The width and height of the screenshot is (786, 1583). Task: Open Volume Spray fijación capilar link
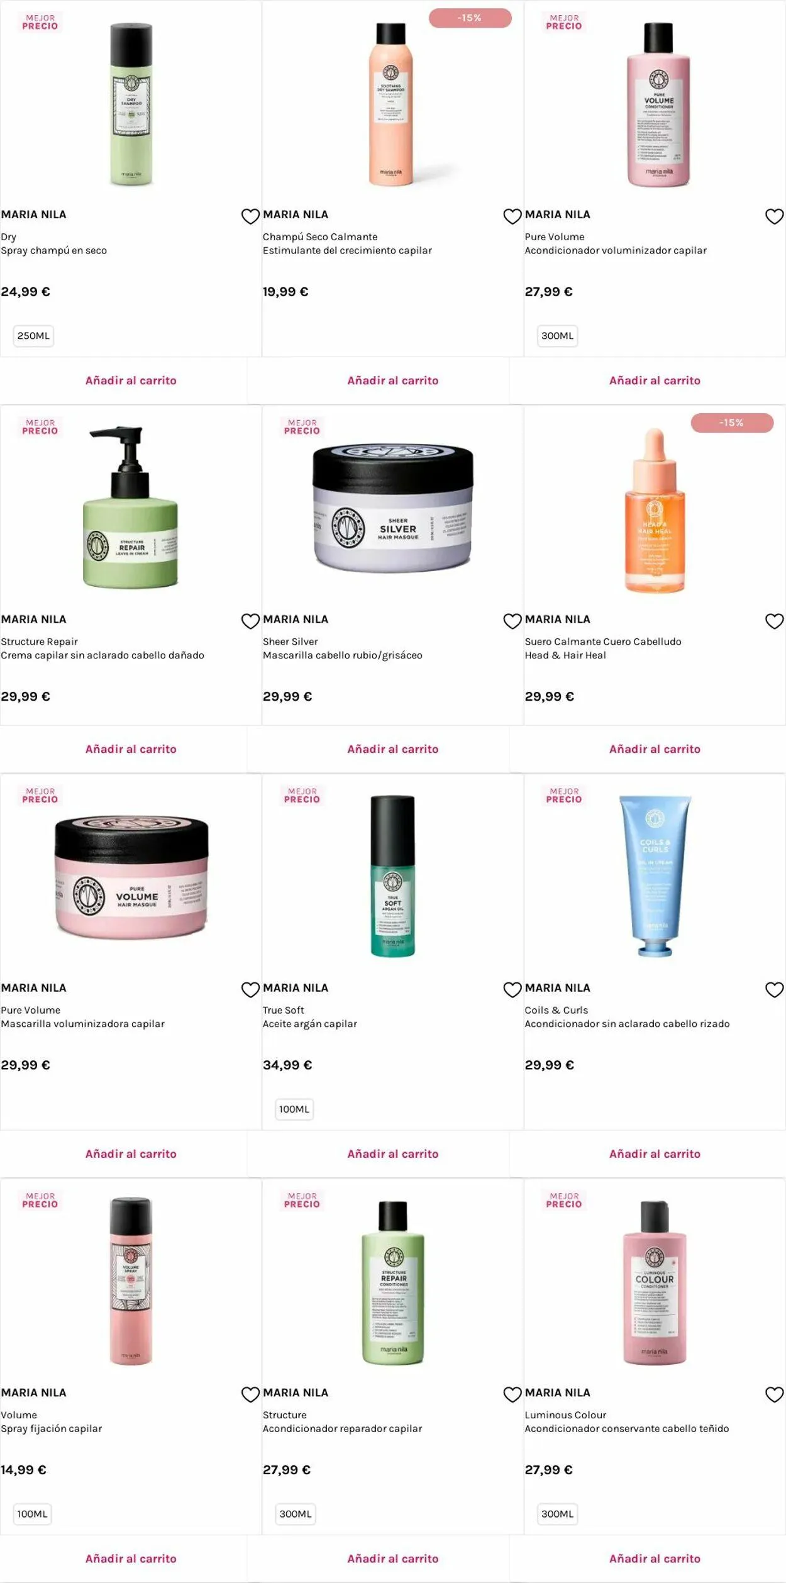[x=51, y=1421]
